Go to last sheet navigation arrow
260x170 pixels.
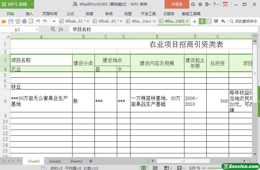pyautogui.click(x=19, y=161)
